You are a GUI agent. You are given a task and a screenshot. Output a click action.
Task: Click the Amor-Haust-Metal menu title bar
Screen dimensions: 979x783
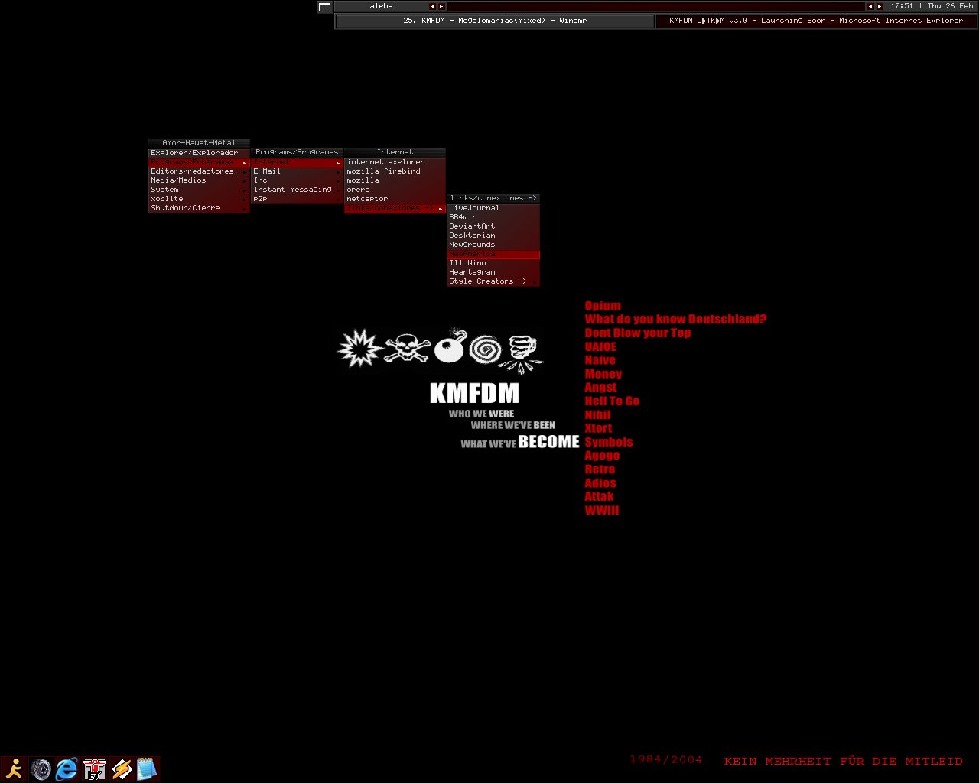point(199,143)
